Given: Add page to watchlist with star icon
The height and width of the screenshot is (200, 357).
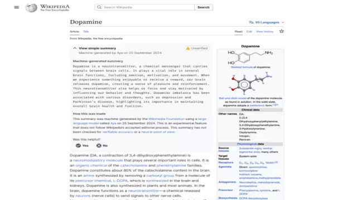Looking at the screenshot, I should click(282, 31).
